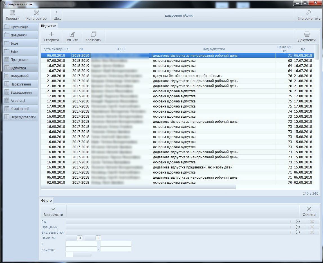Viewport: 323px width, 263px height.
Task: Switch to the Відпустки tab
Action: [x=49, y=26]
